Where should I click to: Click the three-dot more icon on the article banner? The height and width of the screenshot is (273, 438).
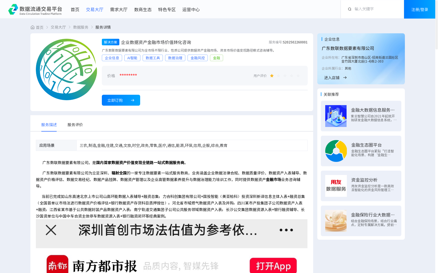point(286,230)
